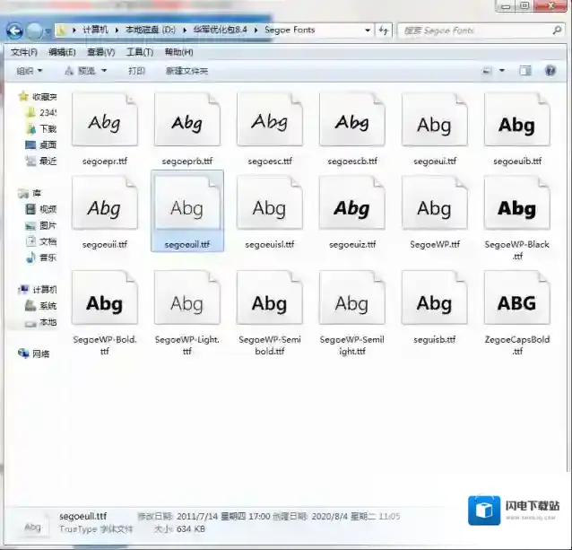The image size is (572, 550).
Task: Click the Forward navigation arrow button
Action: [35, 31]
